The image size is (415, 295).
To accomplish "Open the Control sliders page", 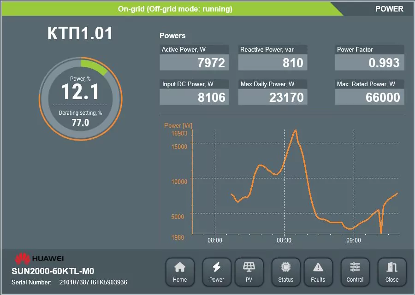I will (x=355, y=272).
